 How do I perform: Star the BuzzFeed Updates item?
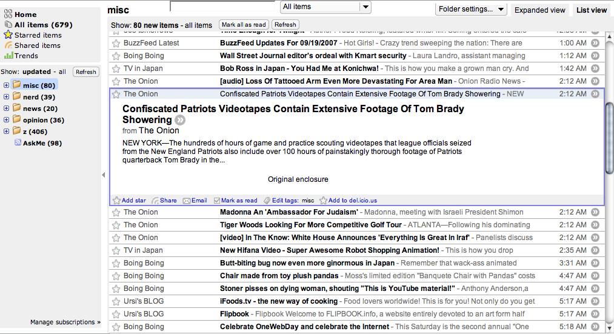(116, 44)
